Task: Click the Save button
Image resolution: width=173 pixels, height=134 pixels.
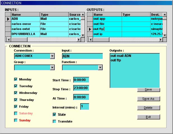Action: pyautogui.click(x=148, y=90)
